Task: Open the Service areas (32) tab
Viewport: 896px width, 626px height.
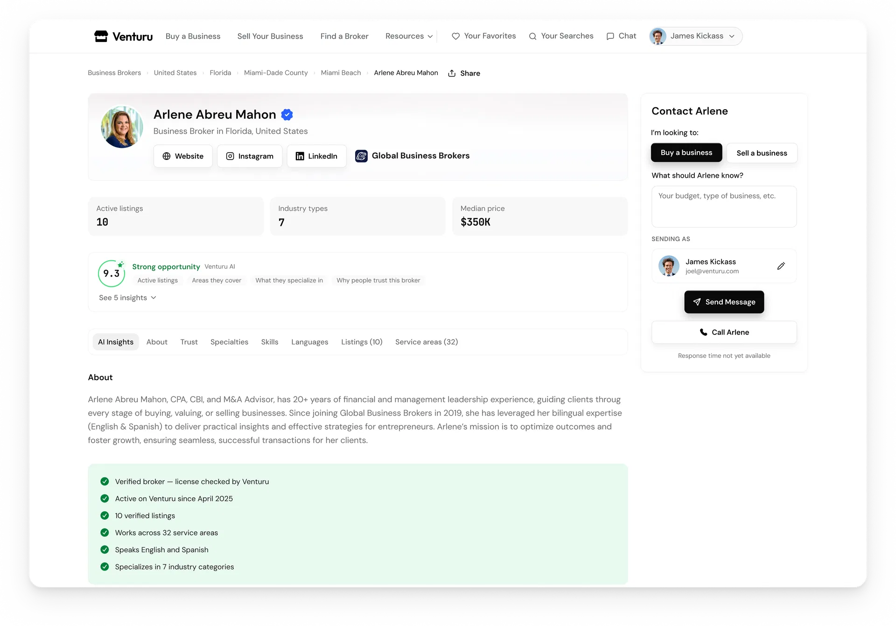Action: (x=426, y=342)
